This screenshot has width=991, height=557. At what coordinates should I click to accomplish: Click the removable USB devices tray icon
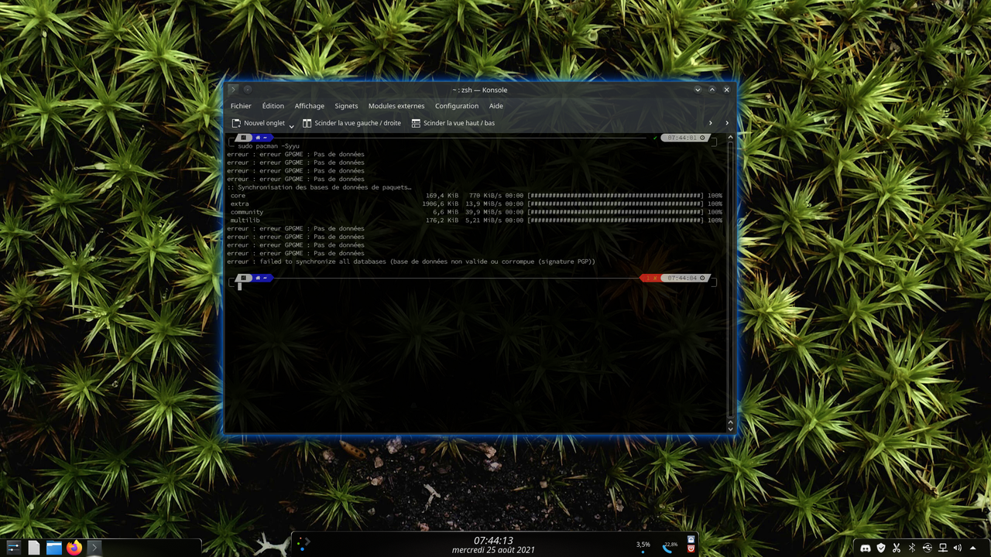[927, 548]
